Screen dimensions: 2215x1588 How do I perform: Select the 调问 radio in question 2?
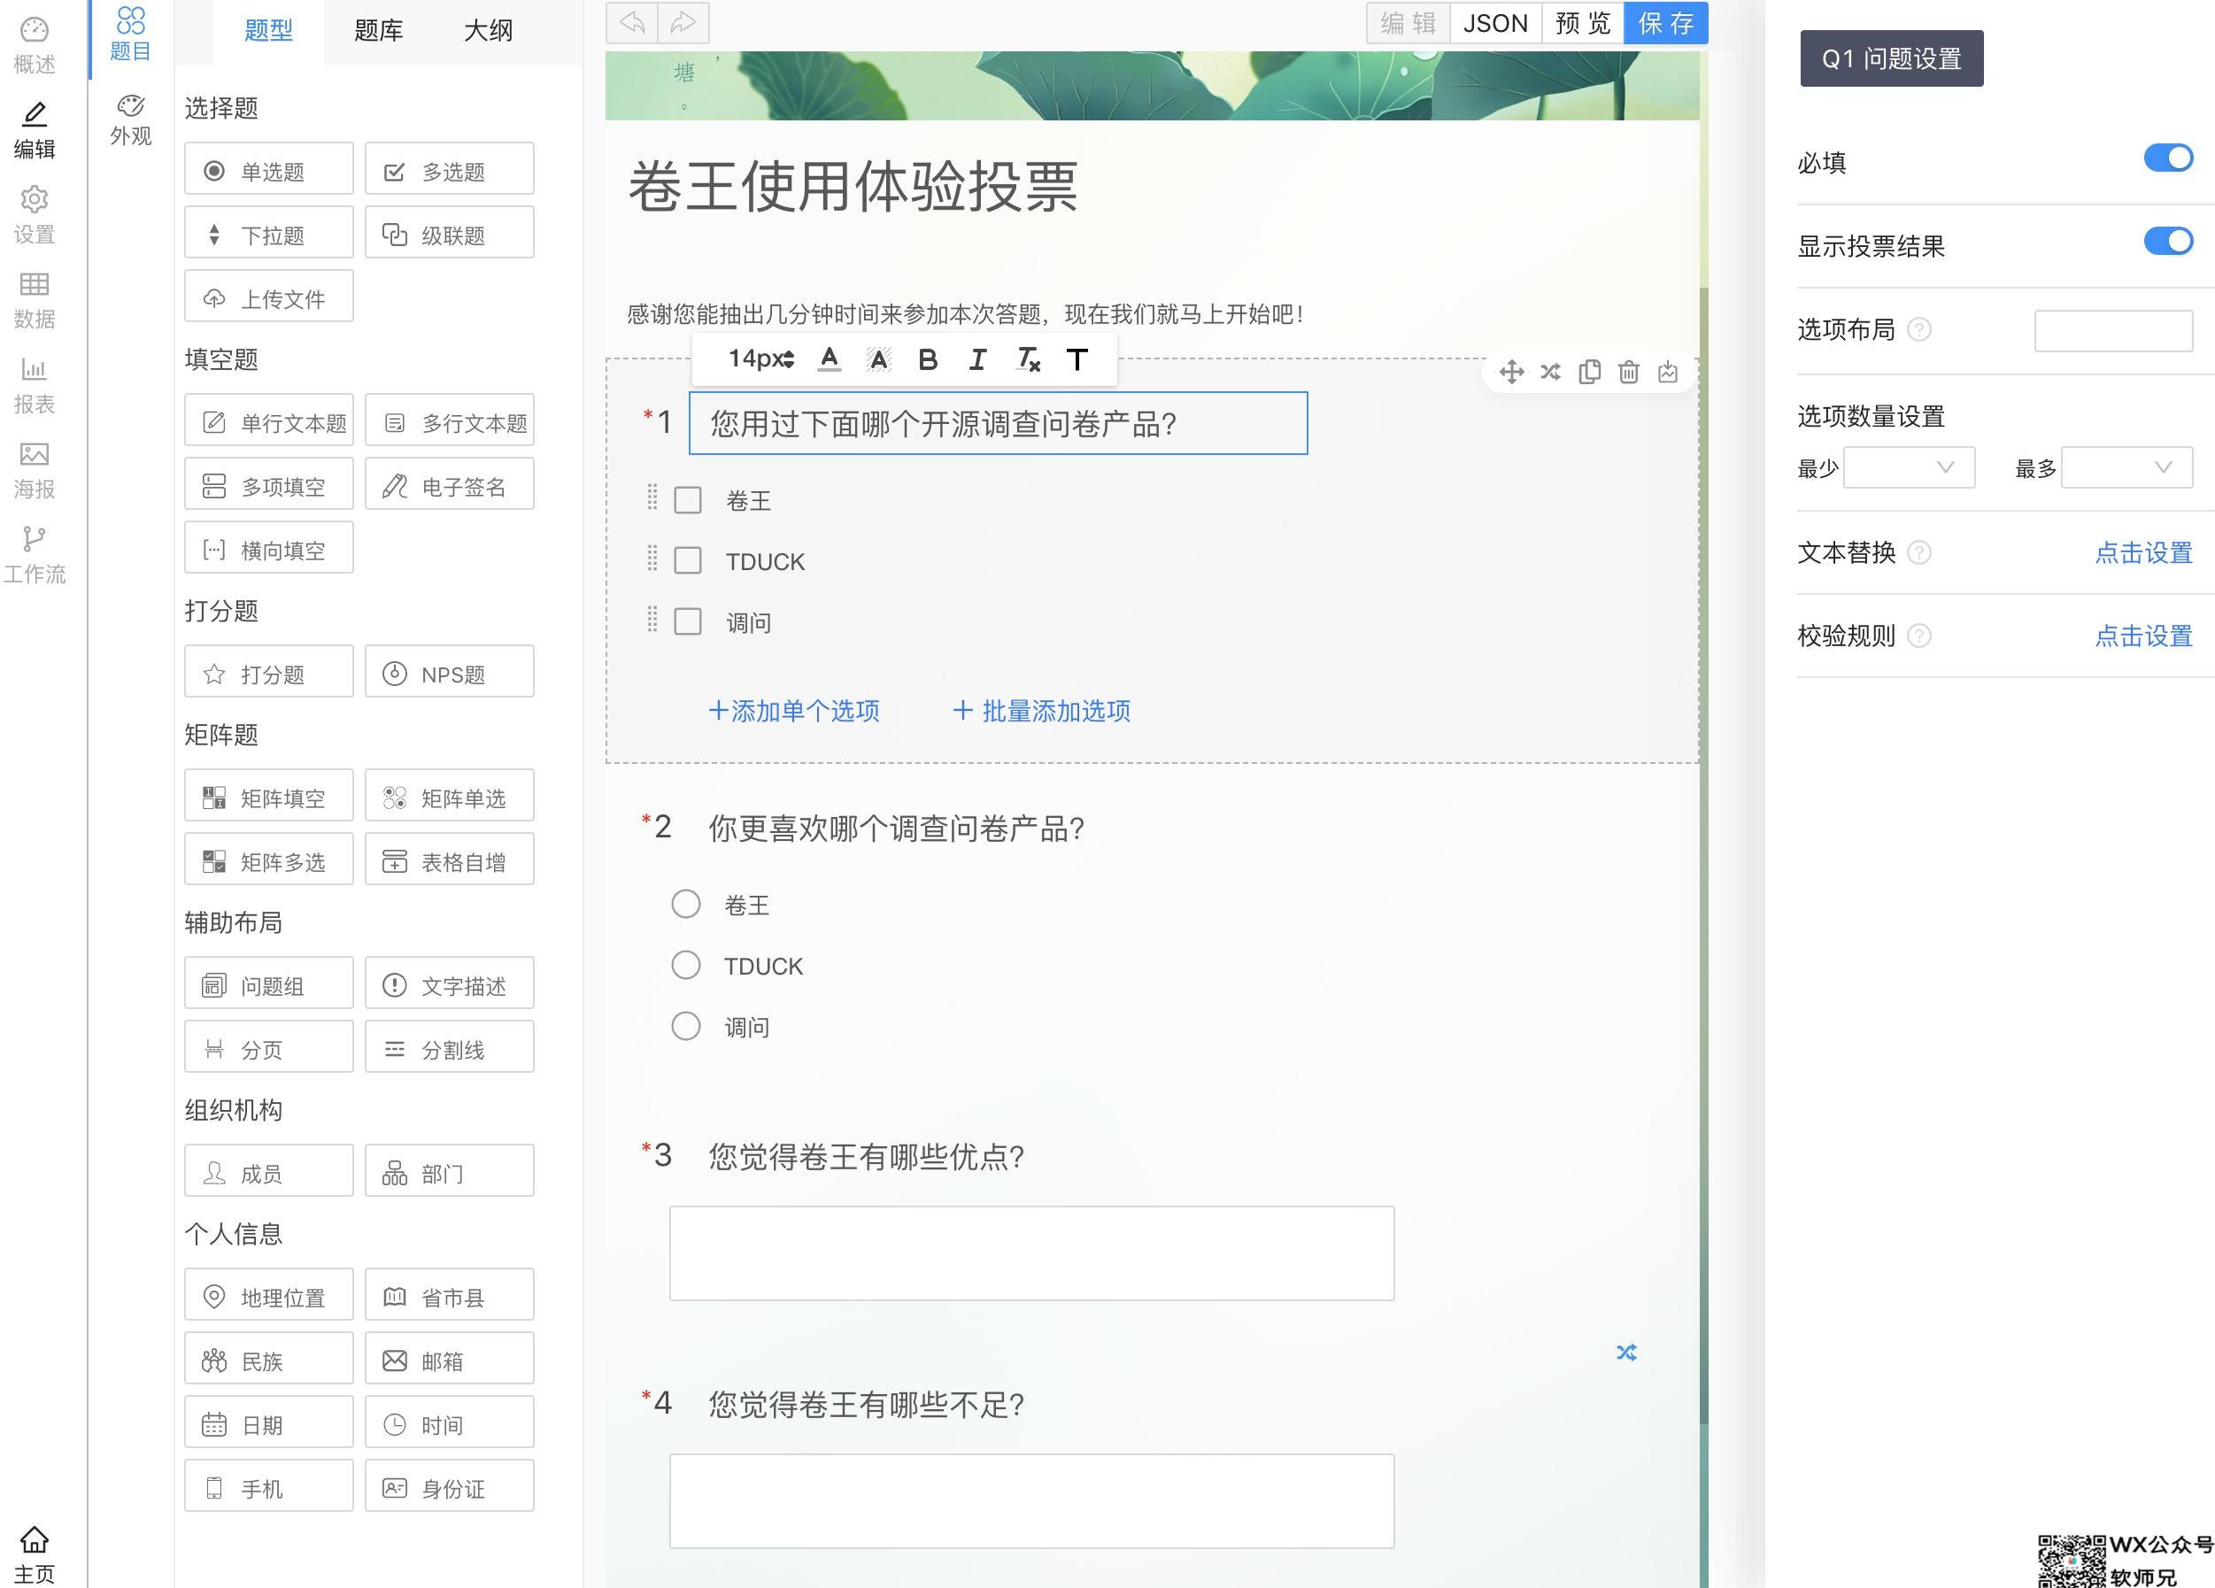(685, 1025)
